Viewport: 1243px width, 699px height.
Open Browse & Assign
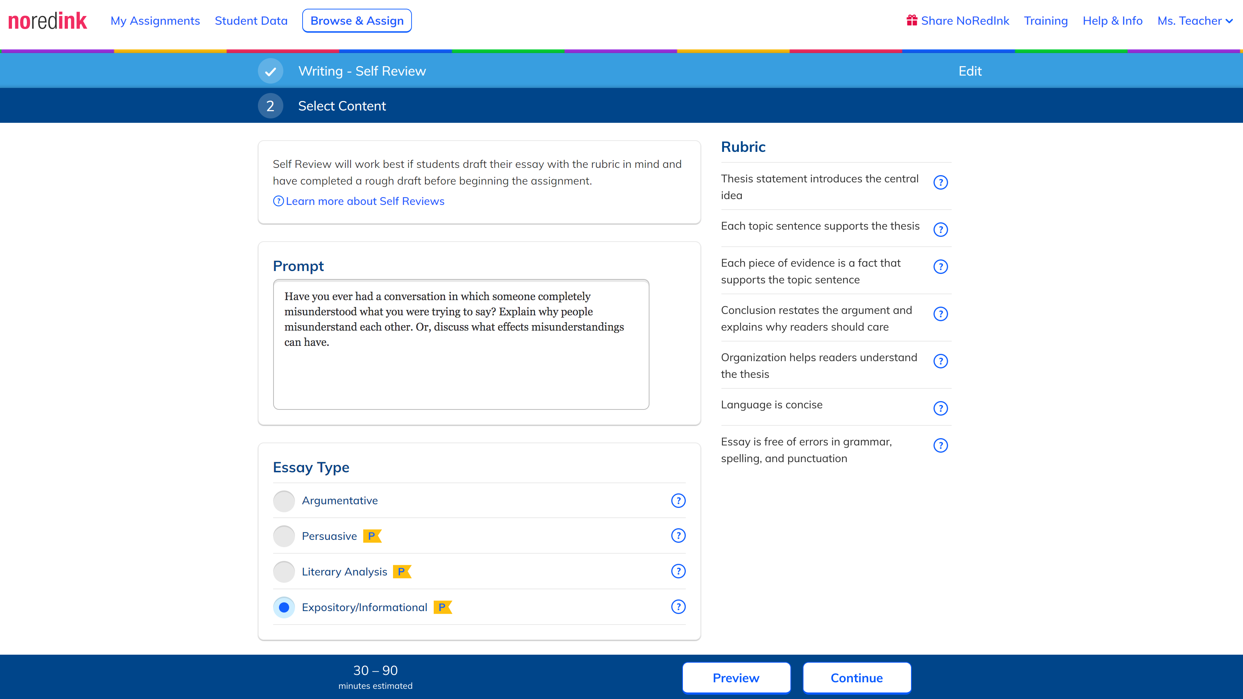pos(357,21)
